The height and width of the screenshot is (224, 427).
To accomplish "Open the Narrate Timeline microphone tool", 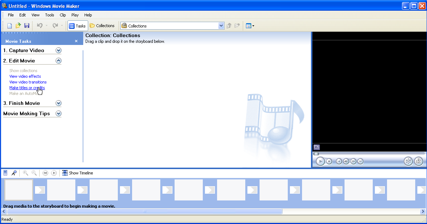I will tap(14, 173).
